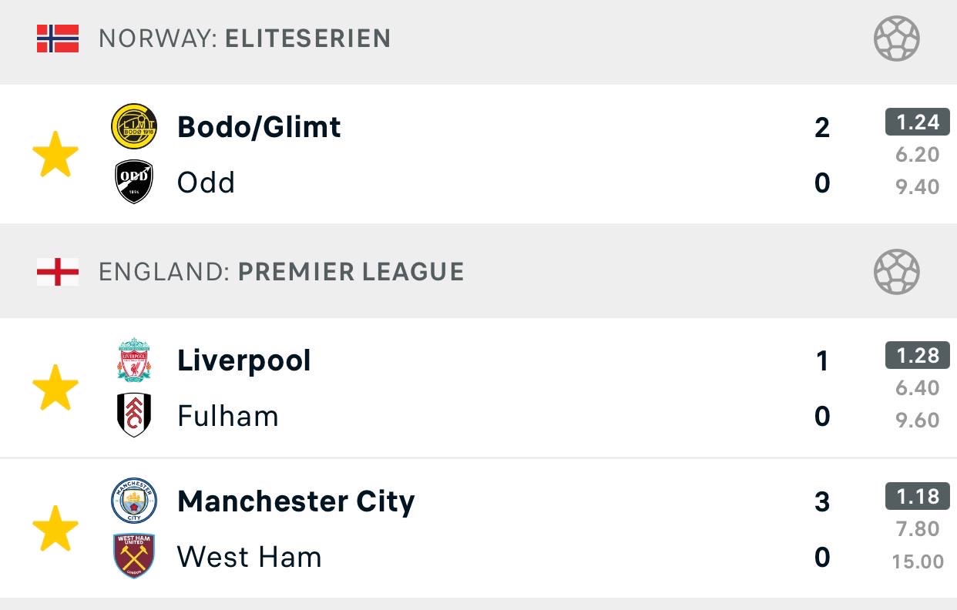
Task: Click the Fulham club crest
Action: [x=134, y=415]
